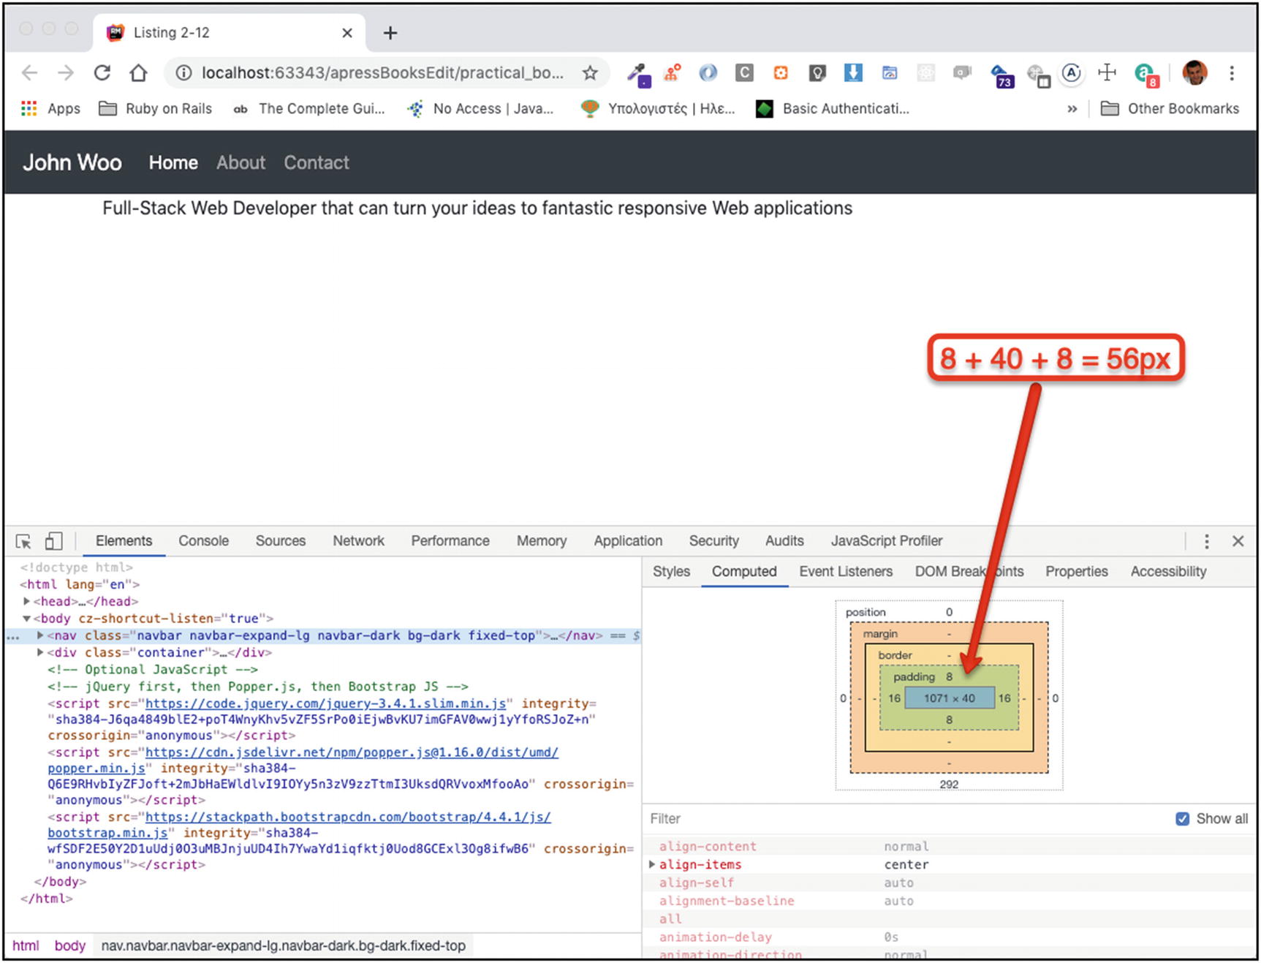Click the browser home icon
Viewport: 1261px width, 963px height.
[138, 72]
